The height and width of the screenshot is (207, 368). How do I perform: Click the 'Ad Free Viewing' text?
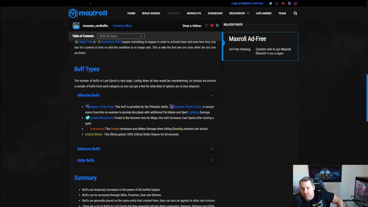pos(240,49)
